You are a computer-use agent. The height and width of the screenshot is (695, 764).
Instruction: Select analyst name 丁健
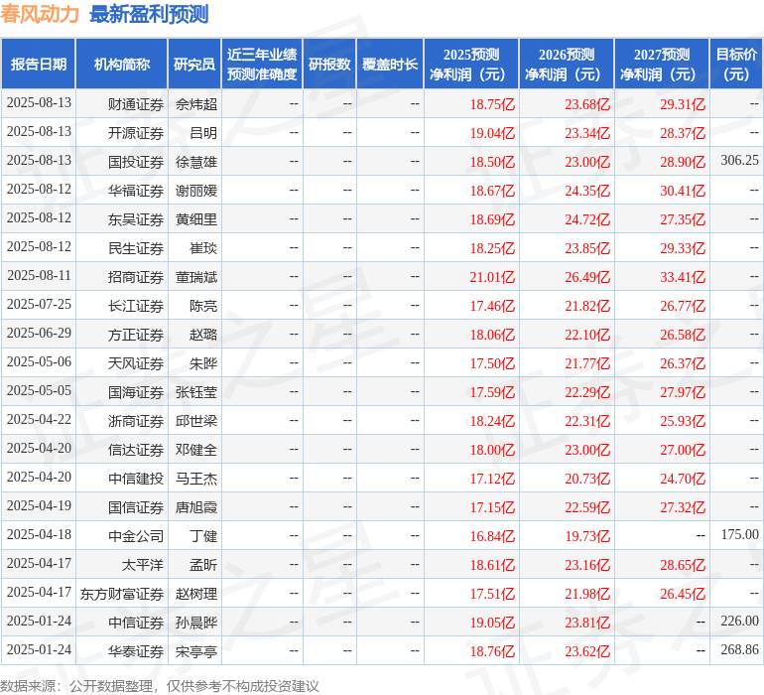[x=202, y=535]
